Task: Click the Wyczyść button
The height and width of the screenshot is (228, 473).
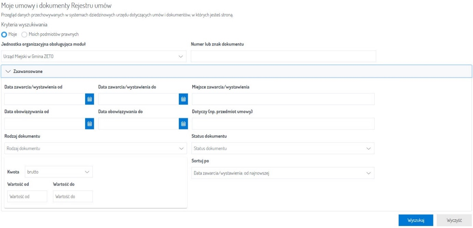Action: (x=454, y=220)
